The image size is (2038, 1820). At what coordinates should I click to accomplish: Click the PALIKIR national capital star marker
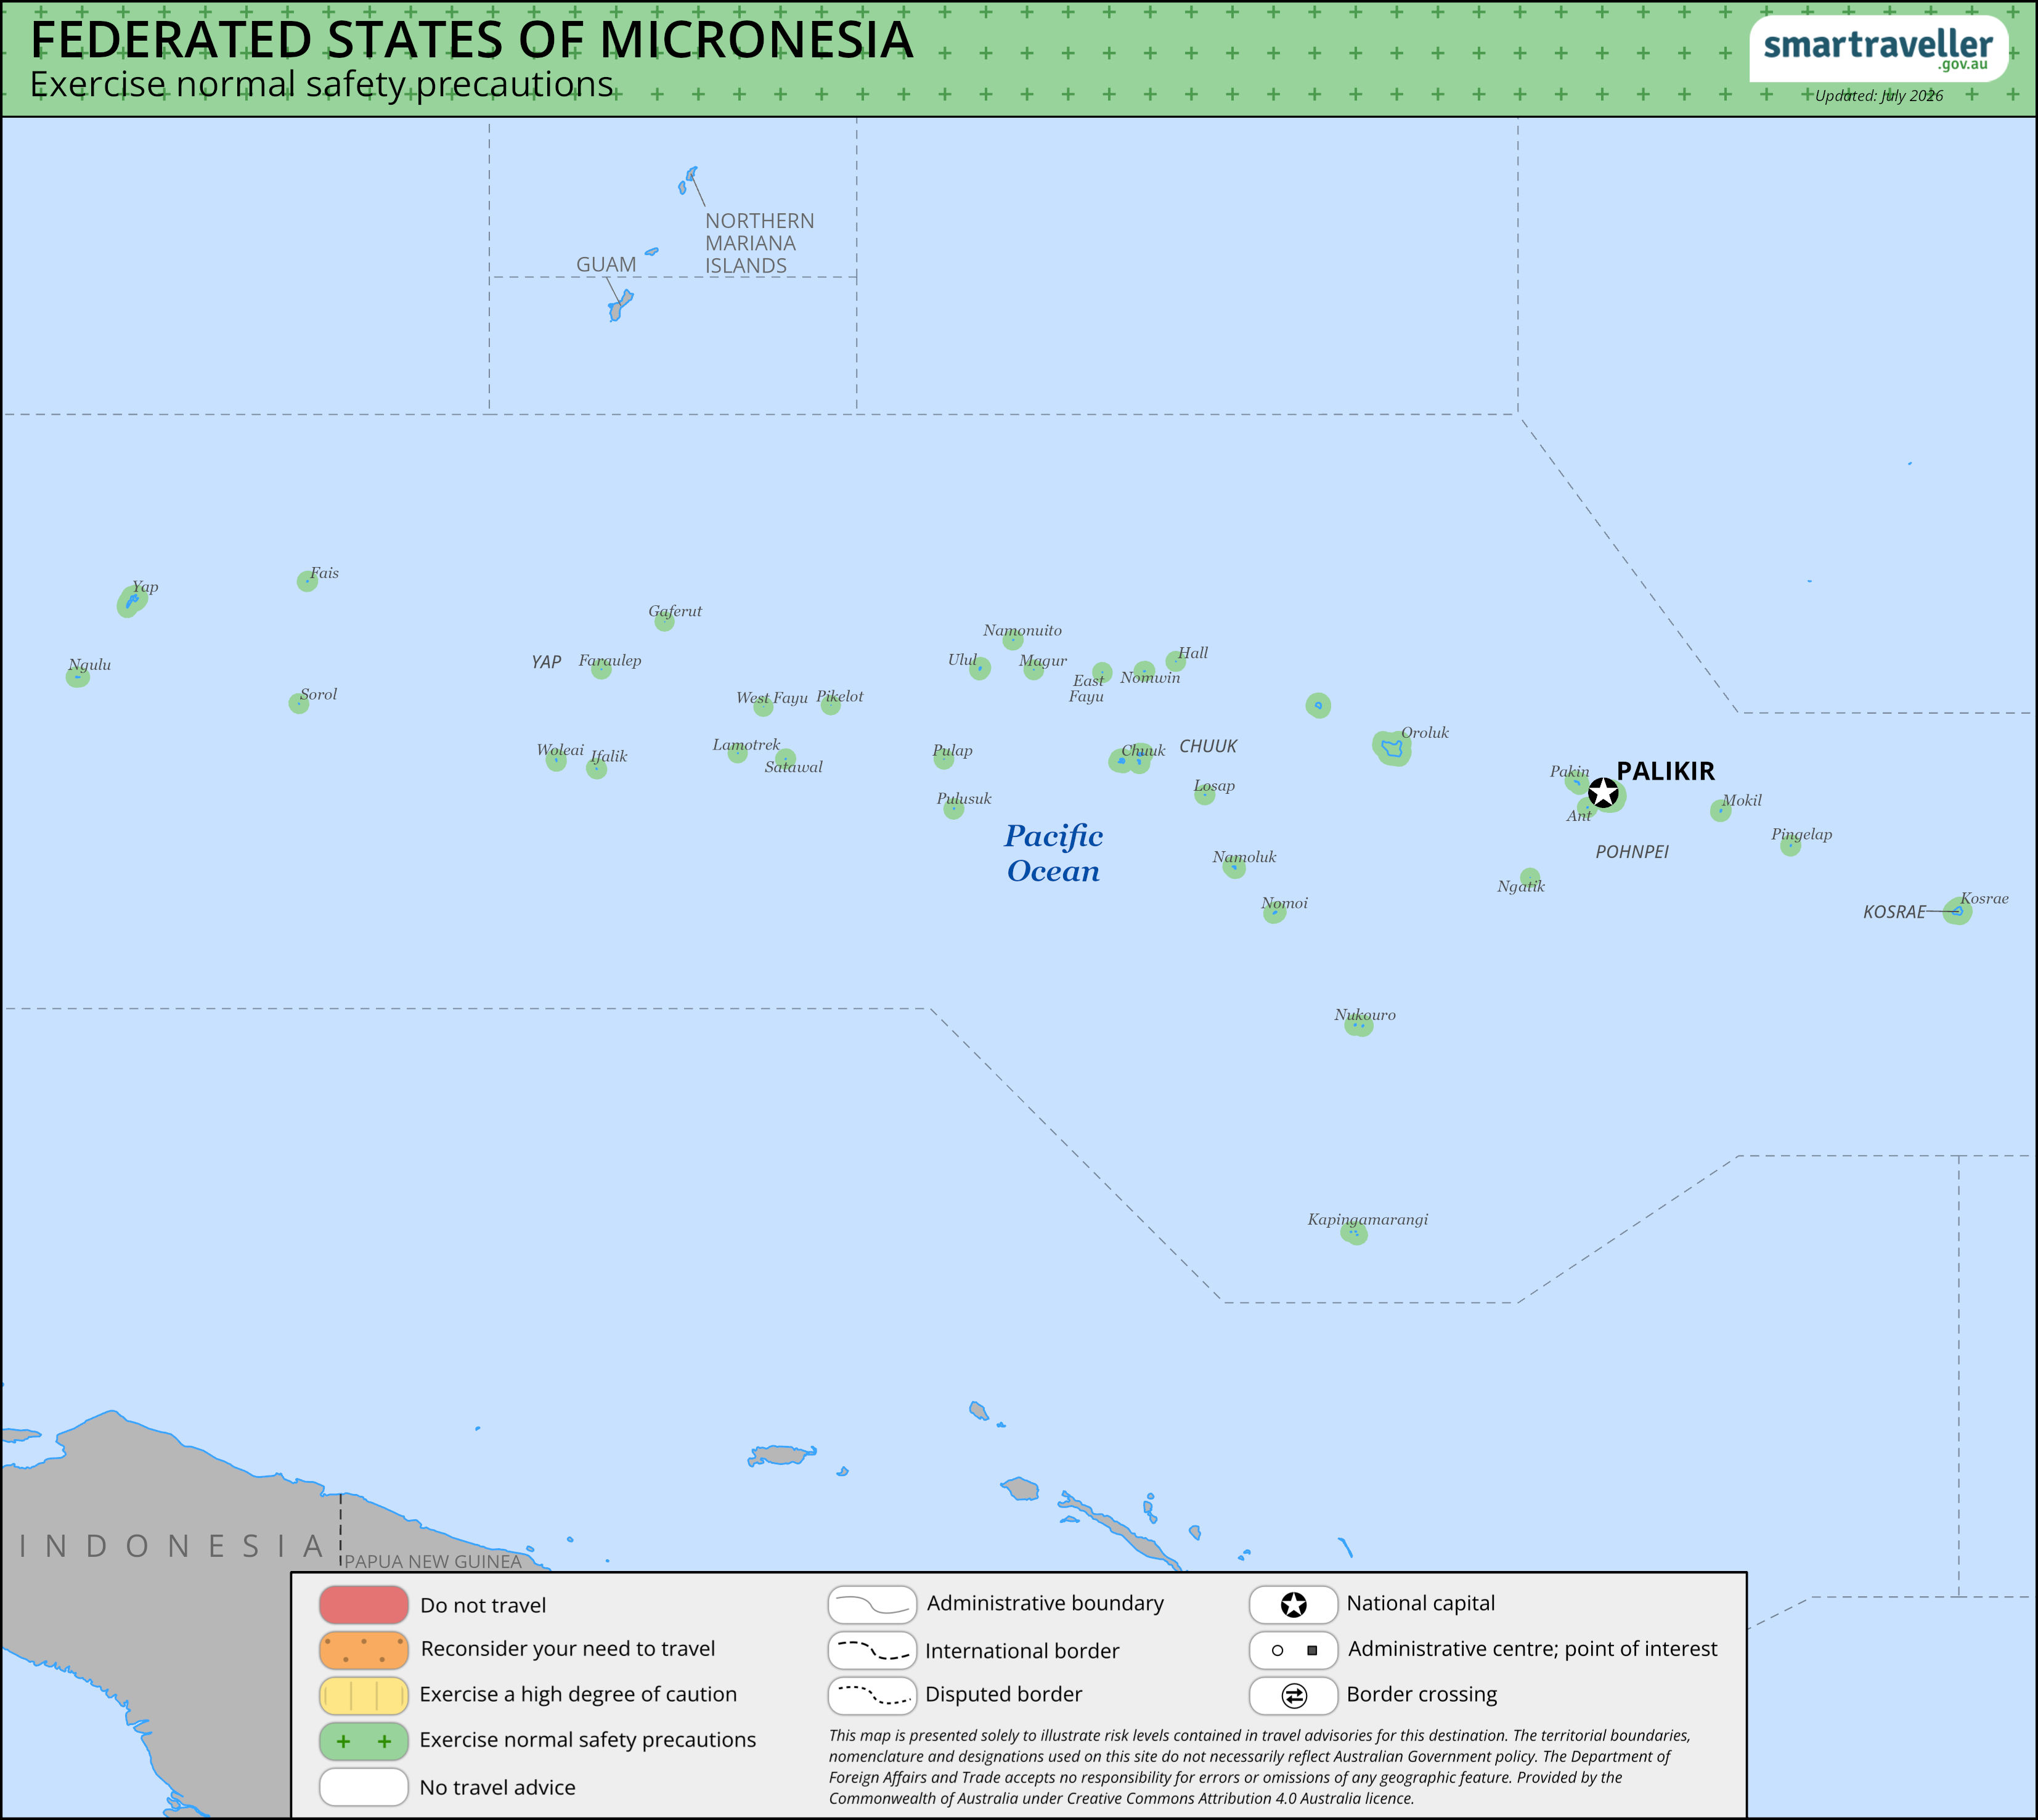pos(1603,793)
